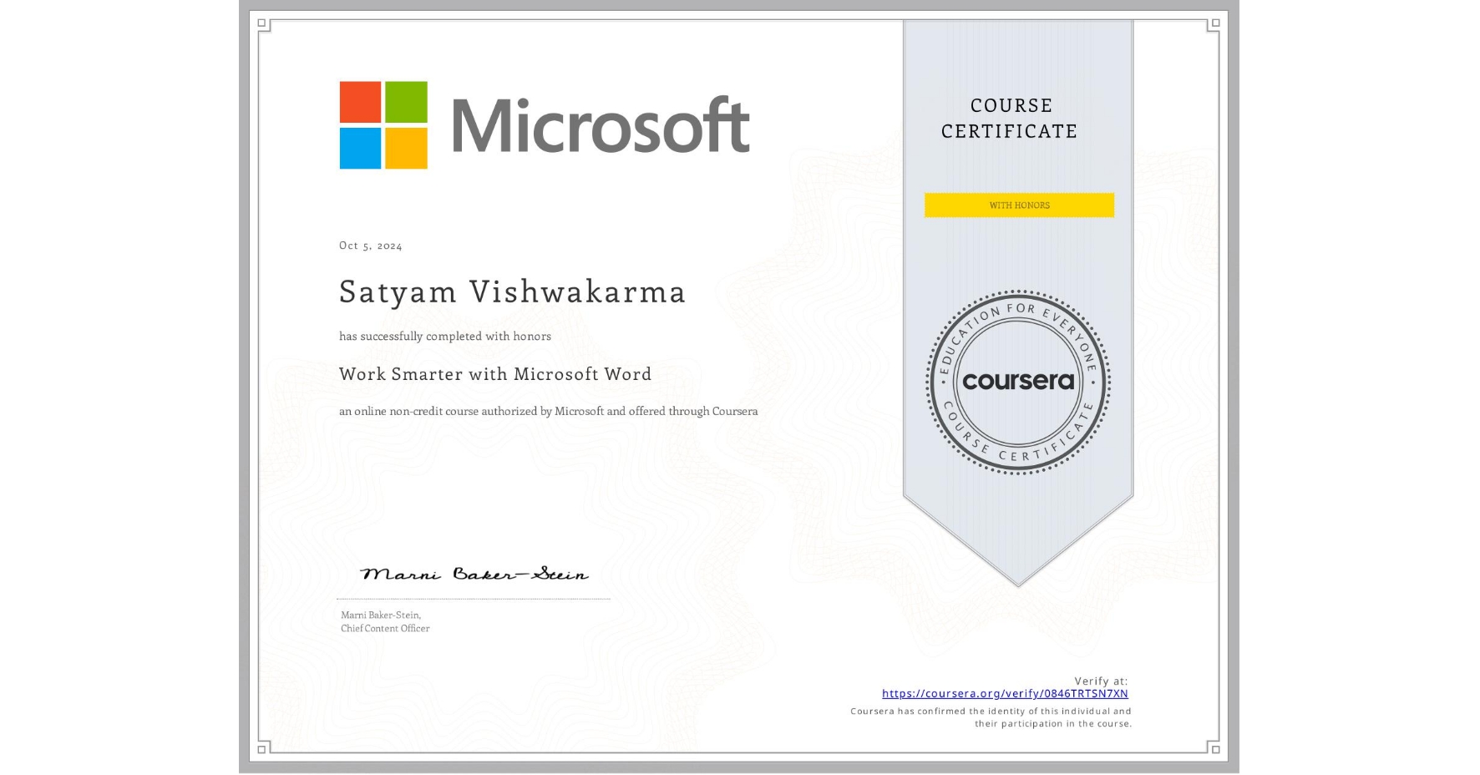Select the green square in the Microsoft logo
Screen dimensions: 1480x775
pos(407,100)
